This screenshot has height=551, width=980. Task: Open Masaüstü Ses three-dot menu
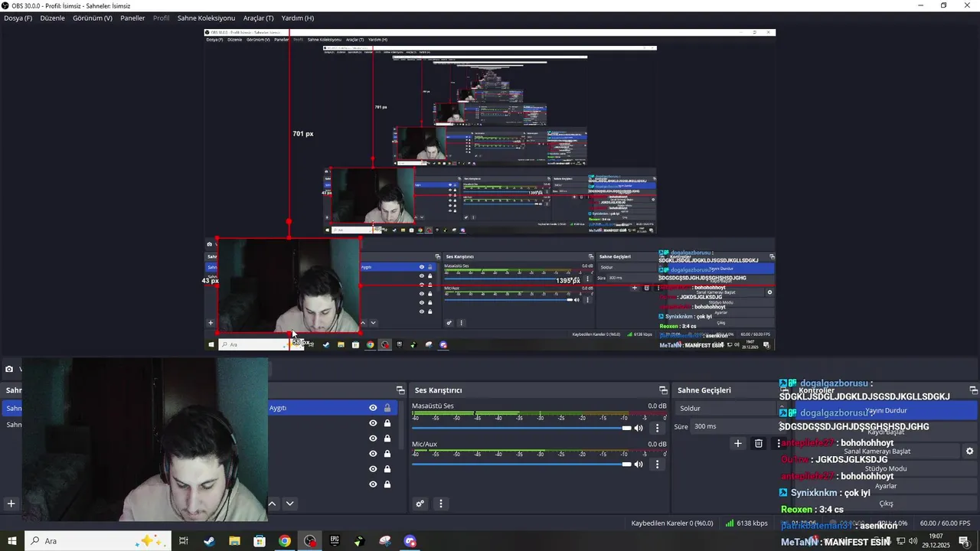(657, 428)
